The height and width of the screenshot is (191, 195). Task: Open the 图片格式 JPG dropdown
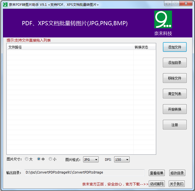(91, 159)
